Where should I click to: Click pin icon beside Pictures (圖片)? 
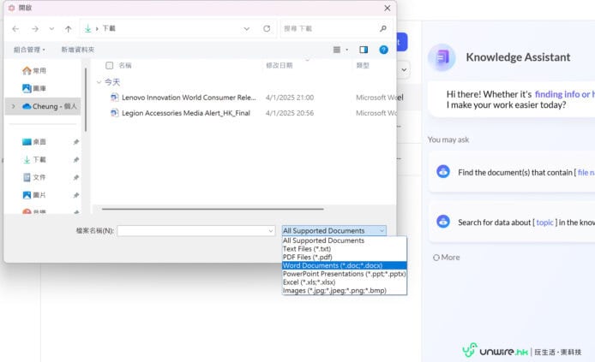76,195
